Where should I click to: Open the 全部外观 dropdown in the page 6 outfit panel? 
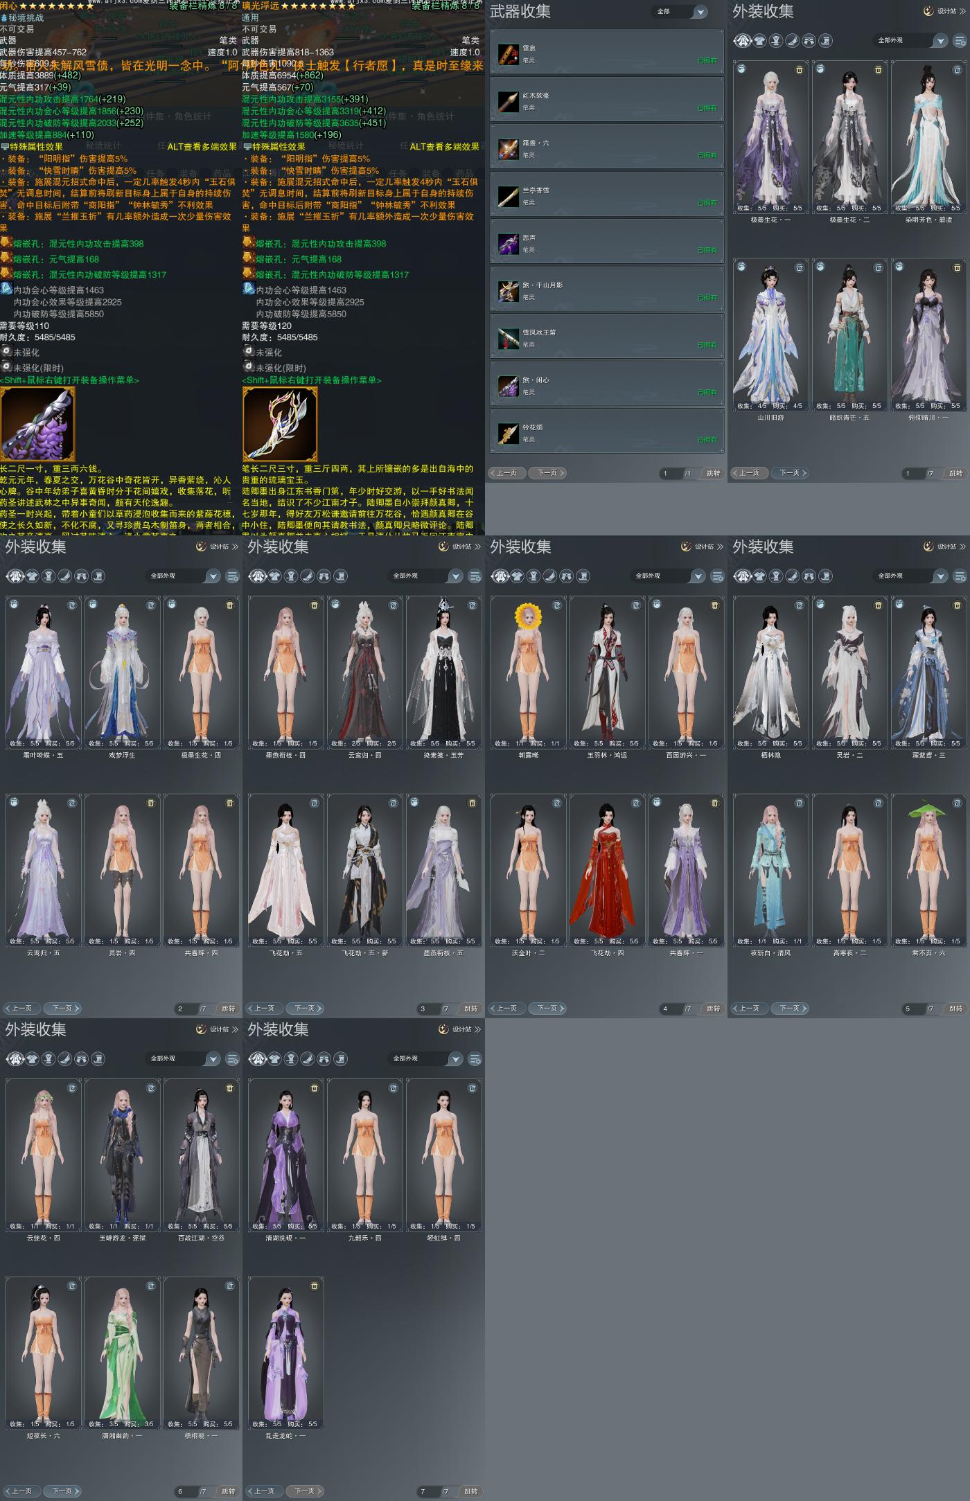tap(182, 1059)
